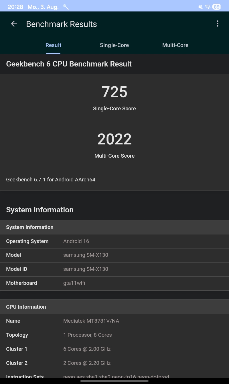The image size is (229, 384).
Task: Tap the Android 16 value
Action: click(76, 241)
